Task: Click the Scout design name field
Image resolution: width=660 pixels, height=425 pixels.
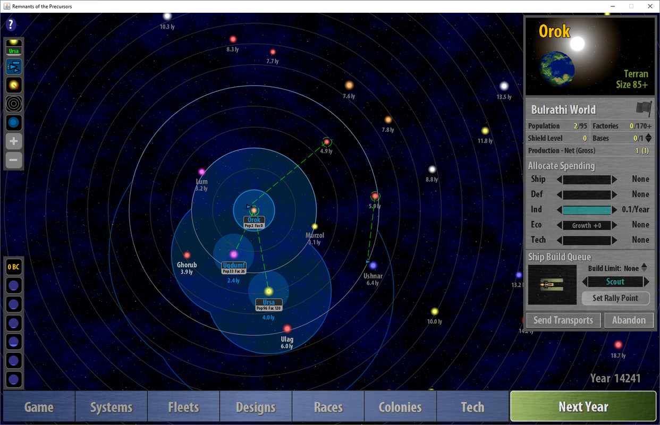Action: (615, 282)
